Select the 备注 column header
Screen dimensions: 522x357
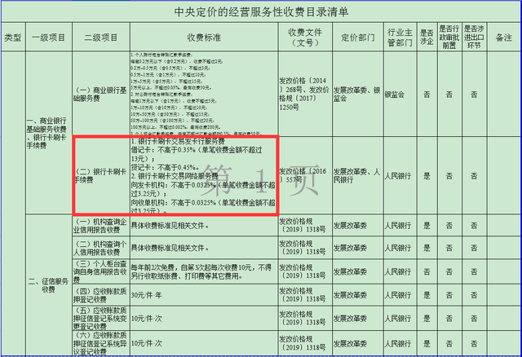point(504,37)
